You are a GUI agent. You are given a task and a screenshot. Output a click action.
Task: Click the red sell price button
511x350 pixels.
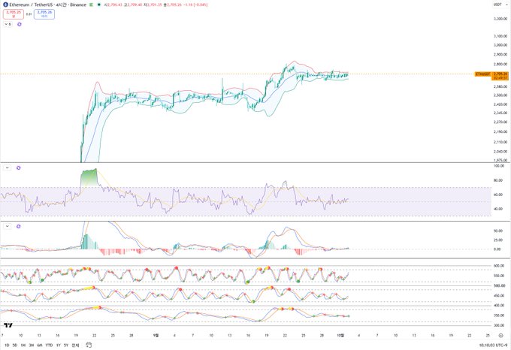click(14, 14)
